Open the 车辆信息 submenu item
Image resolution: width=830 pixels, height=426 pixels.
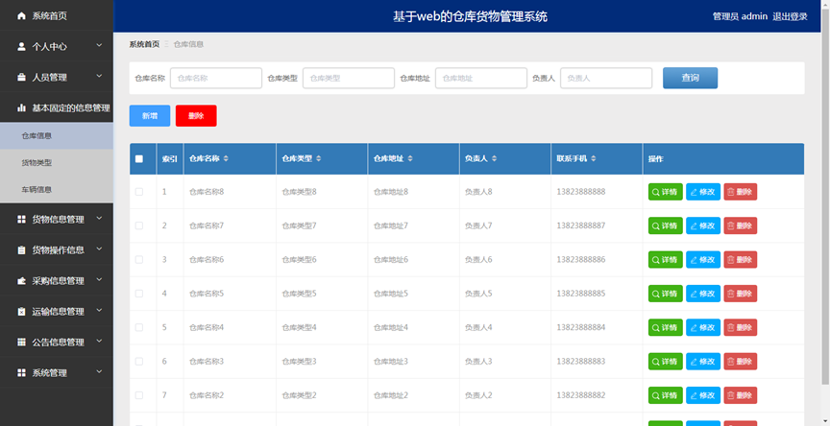coord(57,189)
